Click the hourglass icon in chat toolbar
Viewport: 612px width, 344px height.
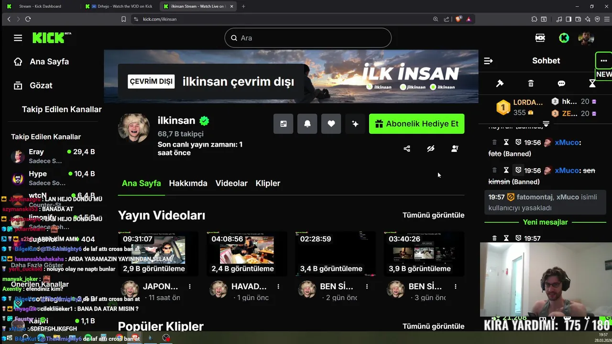coord(592,84)
